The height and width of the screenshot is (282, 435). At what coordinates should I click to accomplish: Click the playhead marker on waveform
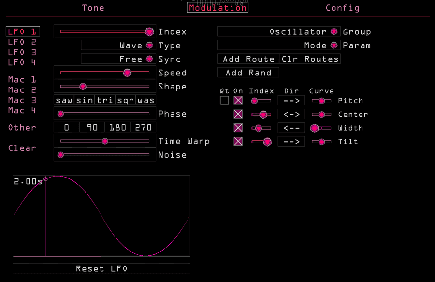46,179
